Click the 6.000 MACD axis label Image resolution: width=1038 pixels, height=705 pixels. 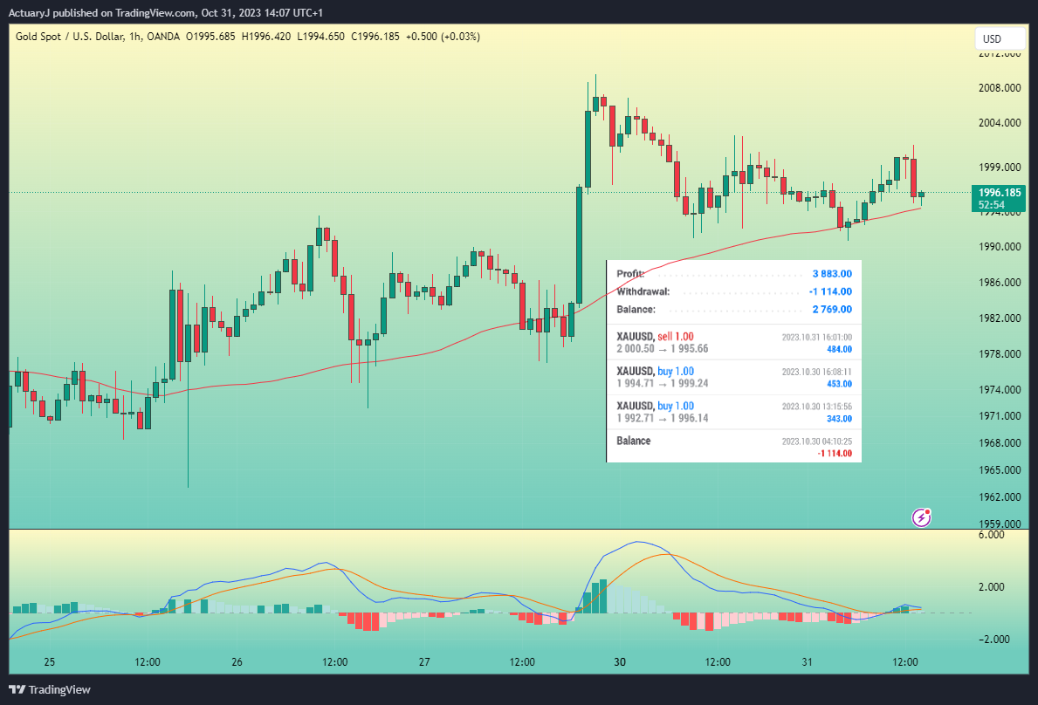pyautogui.click(x=991, y=534)
